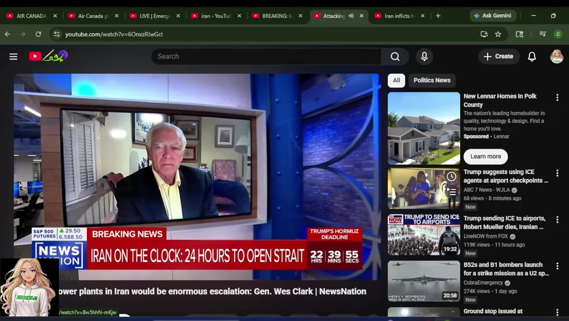
Task: Open Trump to send ICE to airports thumbnail
Action: (x=424, y=235)
